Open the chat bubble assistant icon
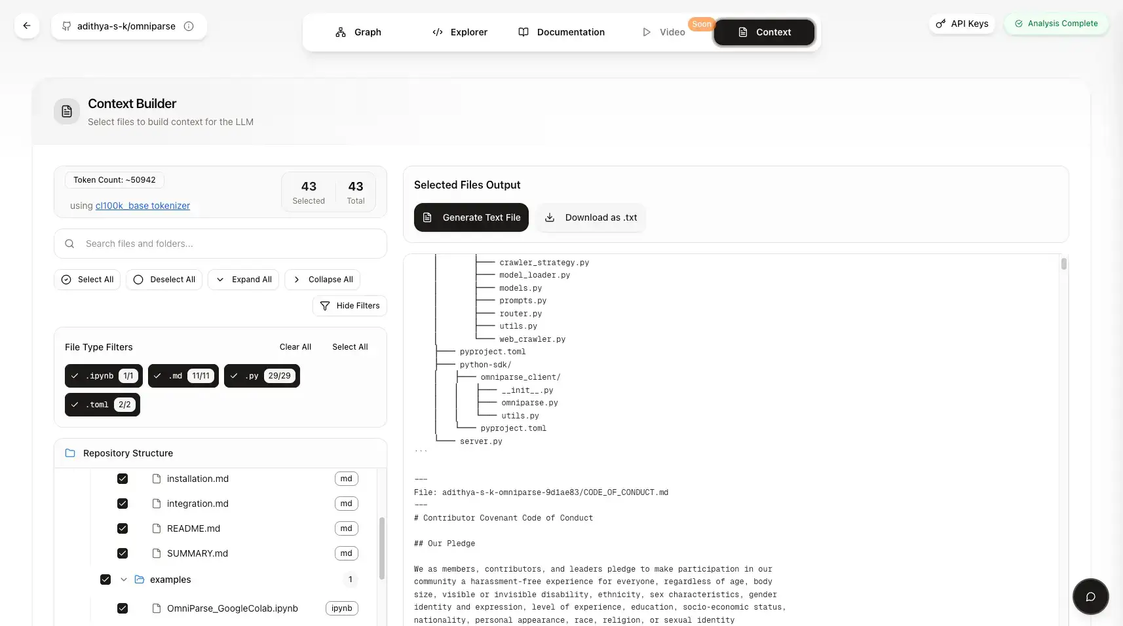The height and width of the screenshot is (626, 1123). pyautogui.click(x=1090, y=597)
